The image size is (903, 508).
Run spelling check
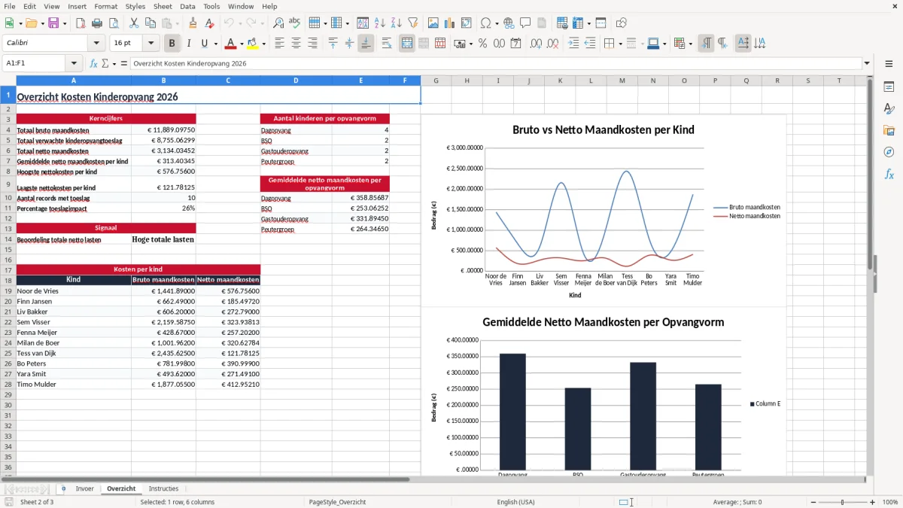[x=295, y=23]
